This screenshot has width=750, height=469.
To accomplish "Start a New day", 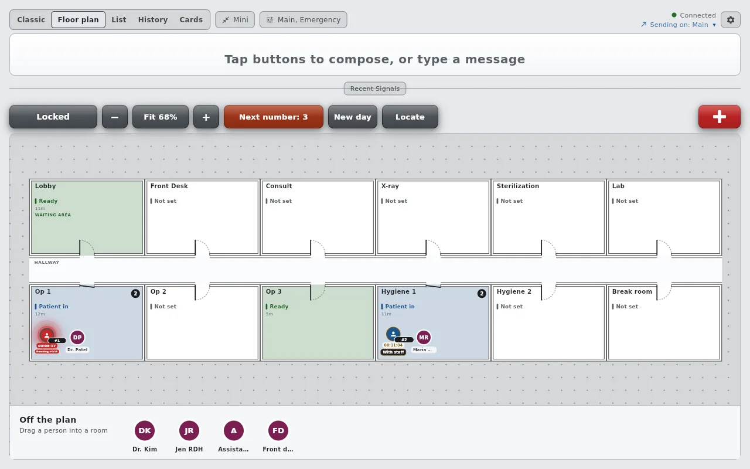I will pyautogui.click(x=353, y=117).
